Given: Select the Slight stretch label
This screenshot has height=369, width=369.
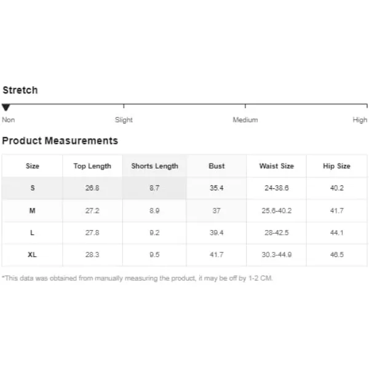Looking at the screenshot, I should click(x=124, y=120).
